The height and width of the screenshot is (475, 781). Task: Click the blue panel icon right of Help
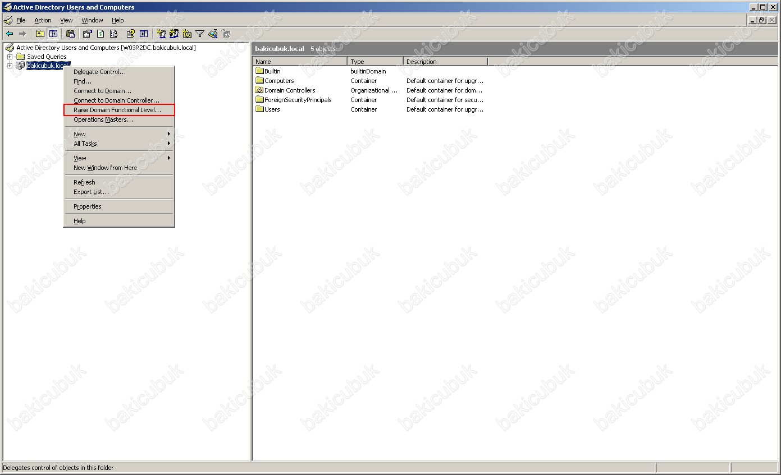pos(144,34)
